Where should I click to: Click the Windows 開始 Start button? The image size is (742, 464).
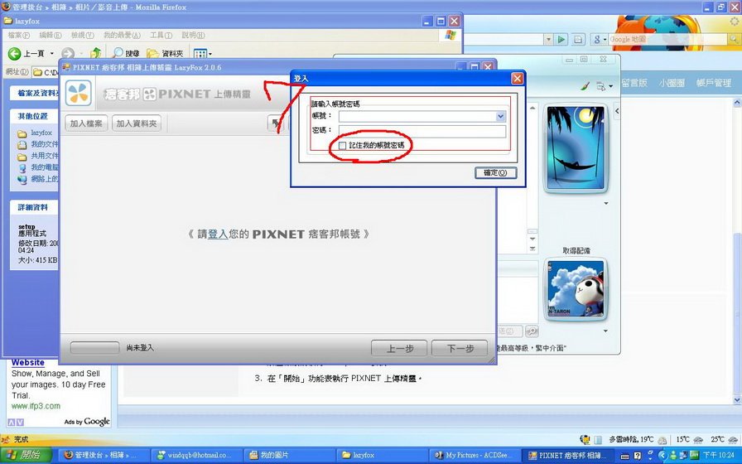coord(24,455)
